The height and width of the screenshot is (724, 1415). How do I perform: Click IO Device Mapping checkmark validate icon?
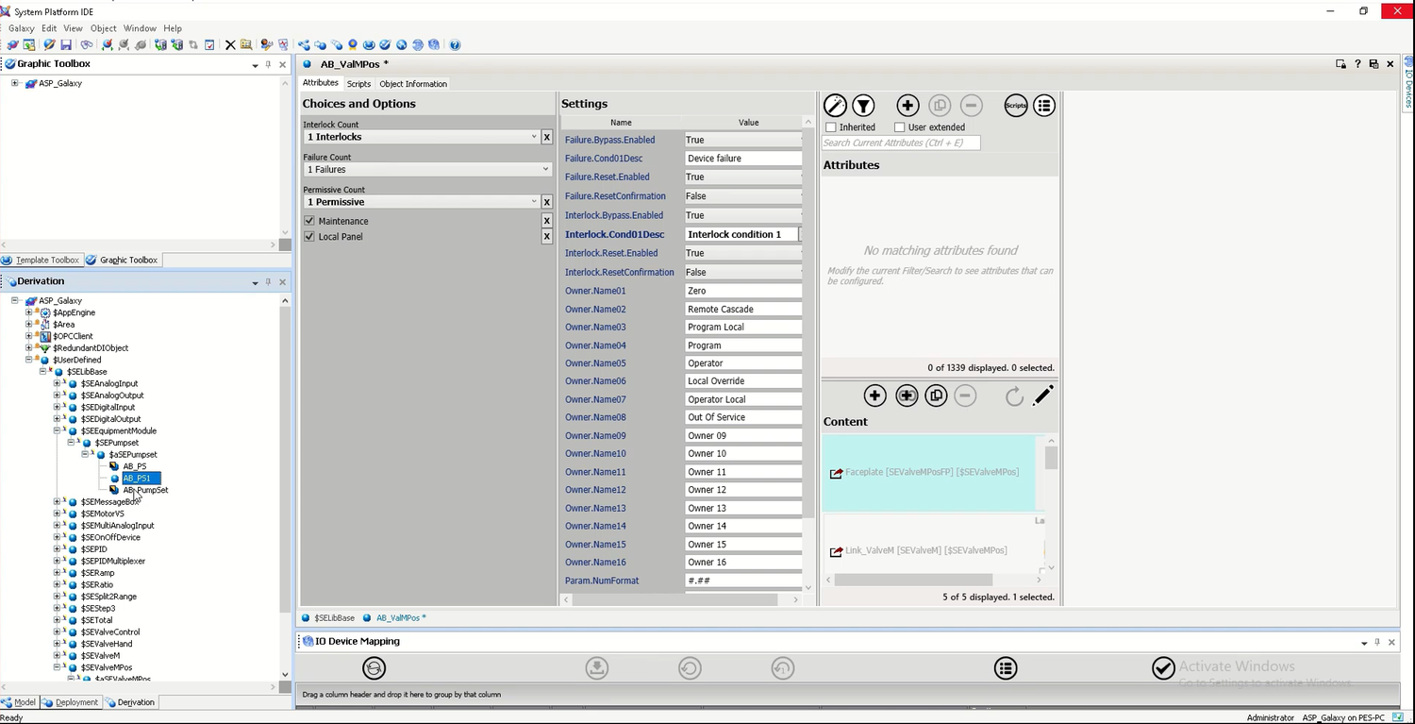coord(1163,668)
